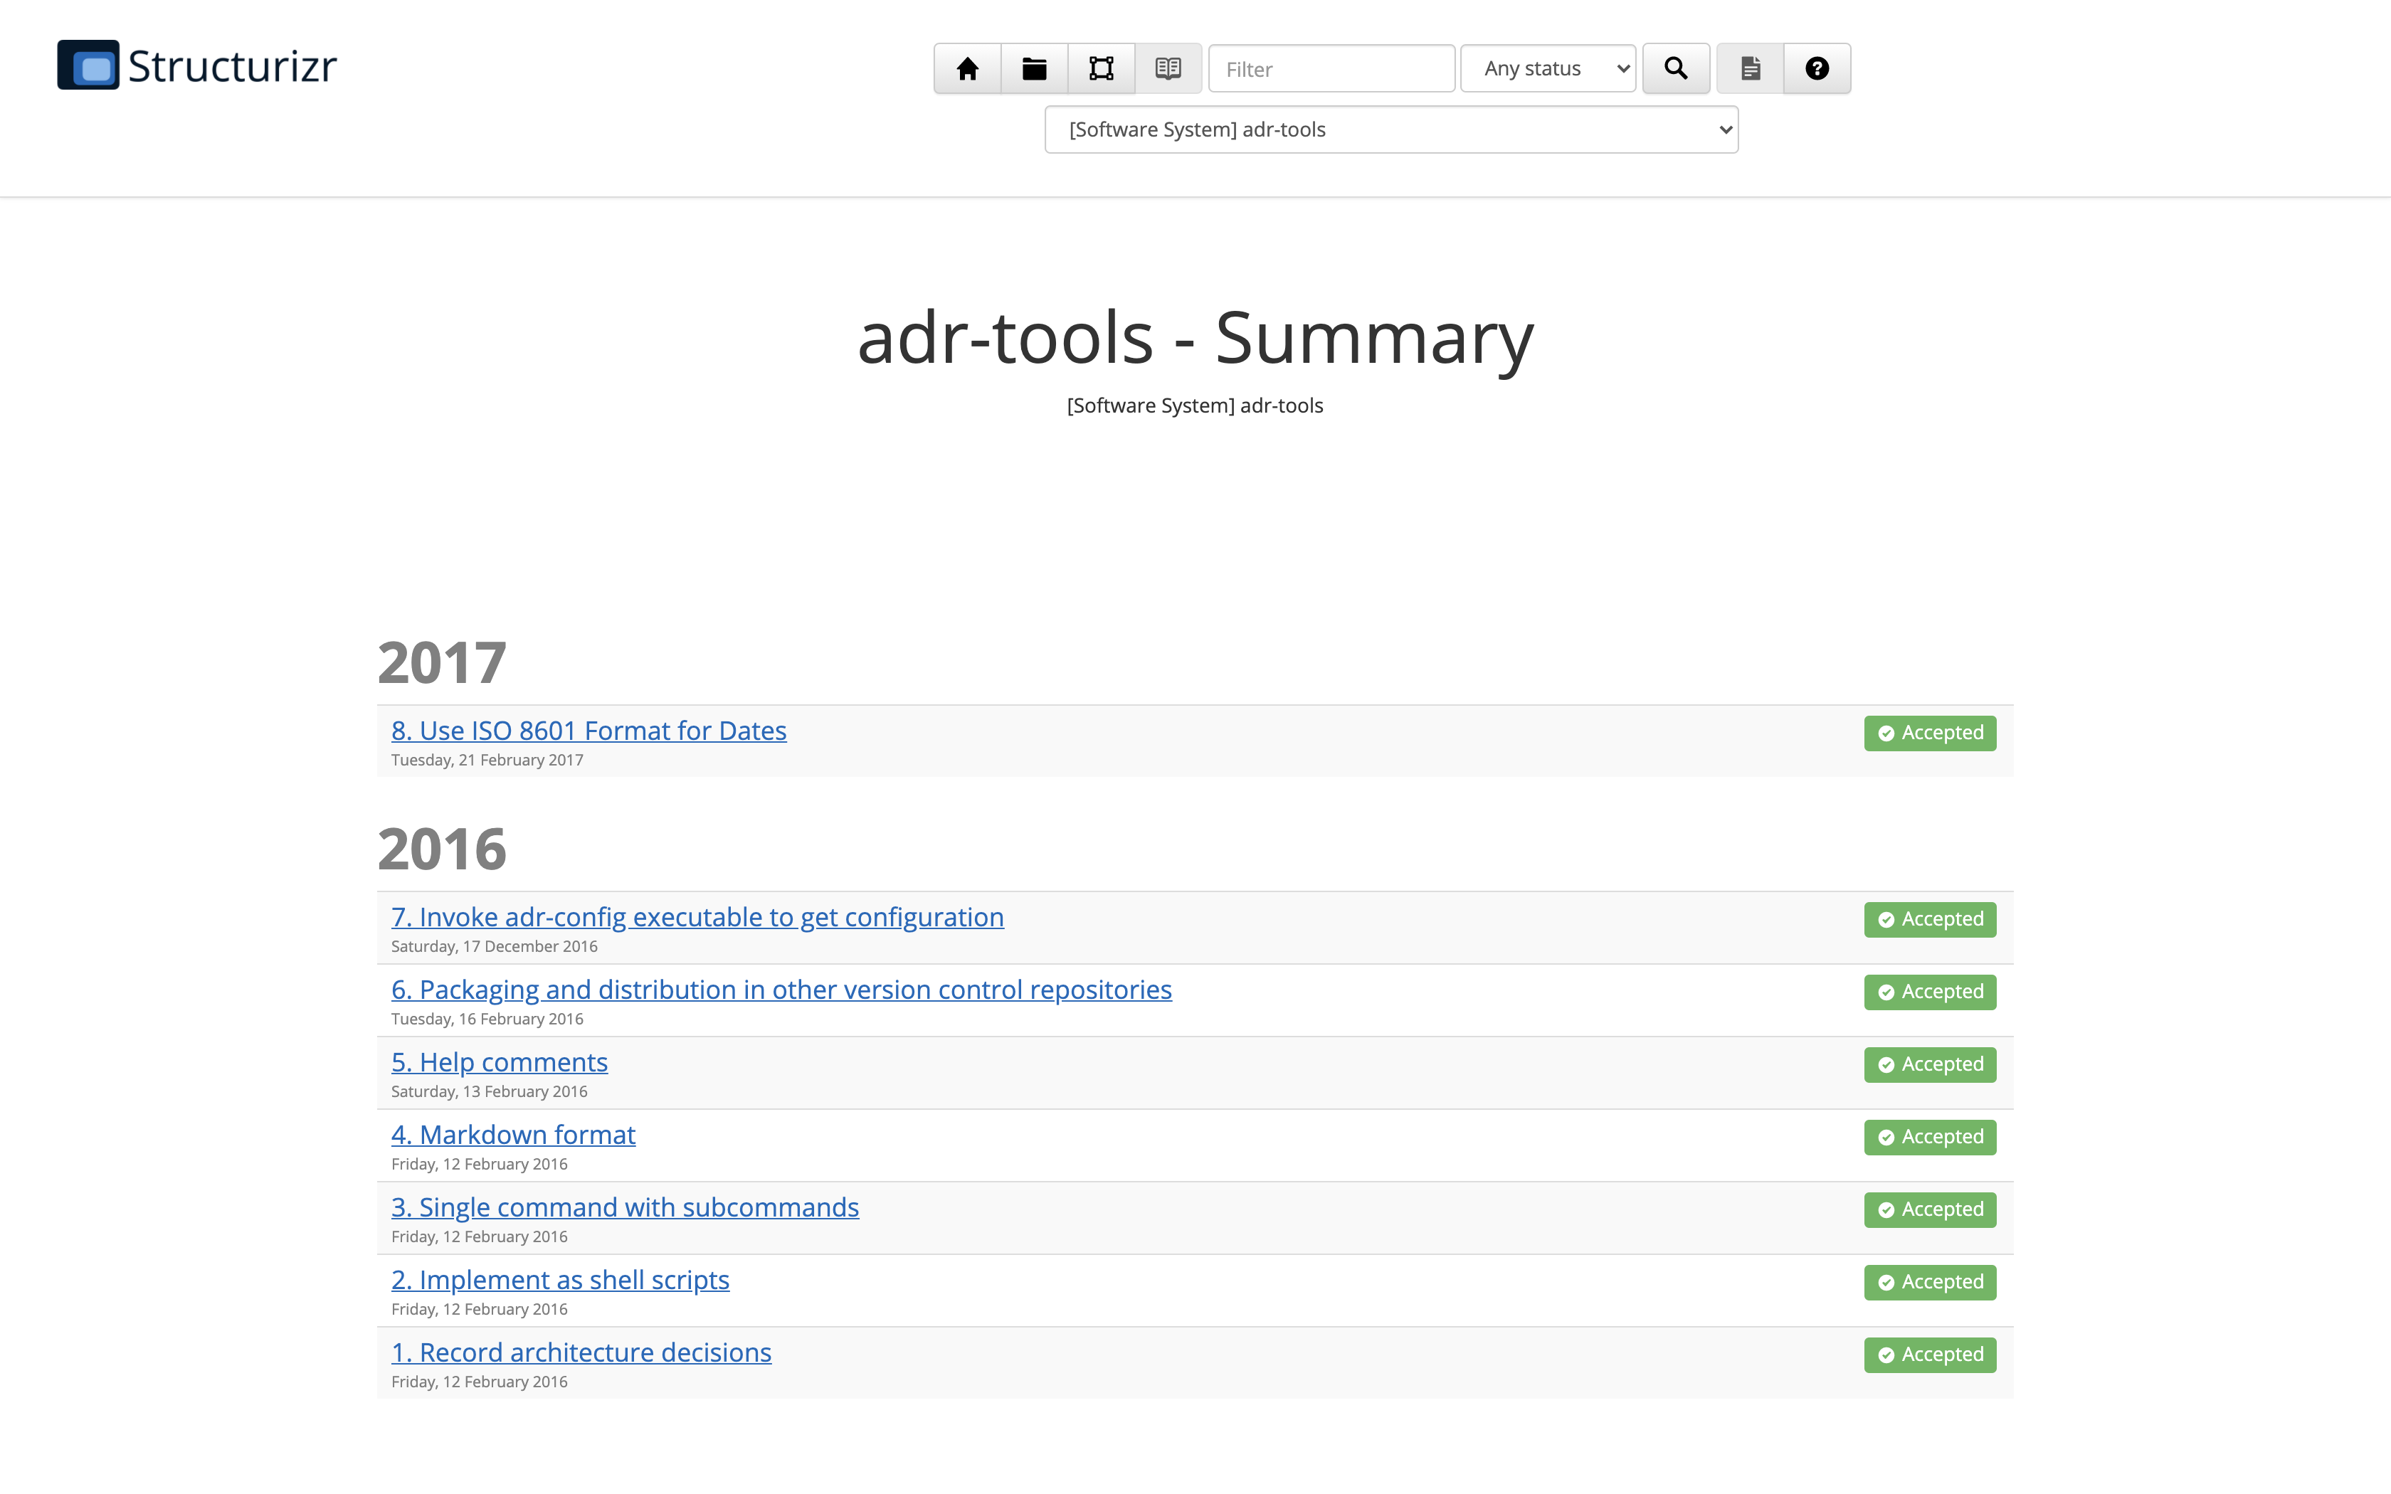This screenshot has height=1494, width=2391.
Task: Open 3. Single command with subcommands
Action: click(x=624, y=1207)
